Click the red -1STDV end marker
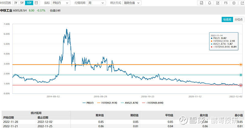245x128 pixels. [x=241, y=85]
